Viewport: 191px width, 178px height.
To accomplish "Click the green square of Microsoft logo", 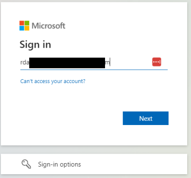I will [27, 23].
